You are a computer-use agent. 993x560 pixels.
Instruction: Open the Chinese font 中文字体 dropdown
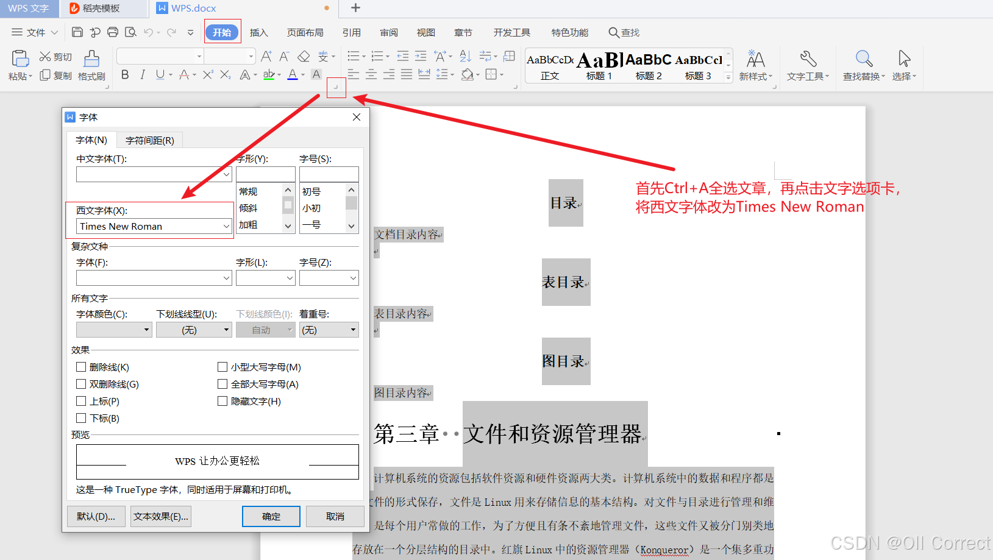(226, 174)
